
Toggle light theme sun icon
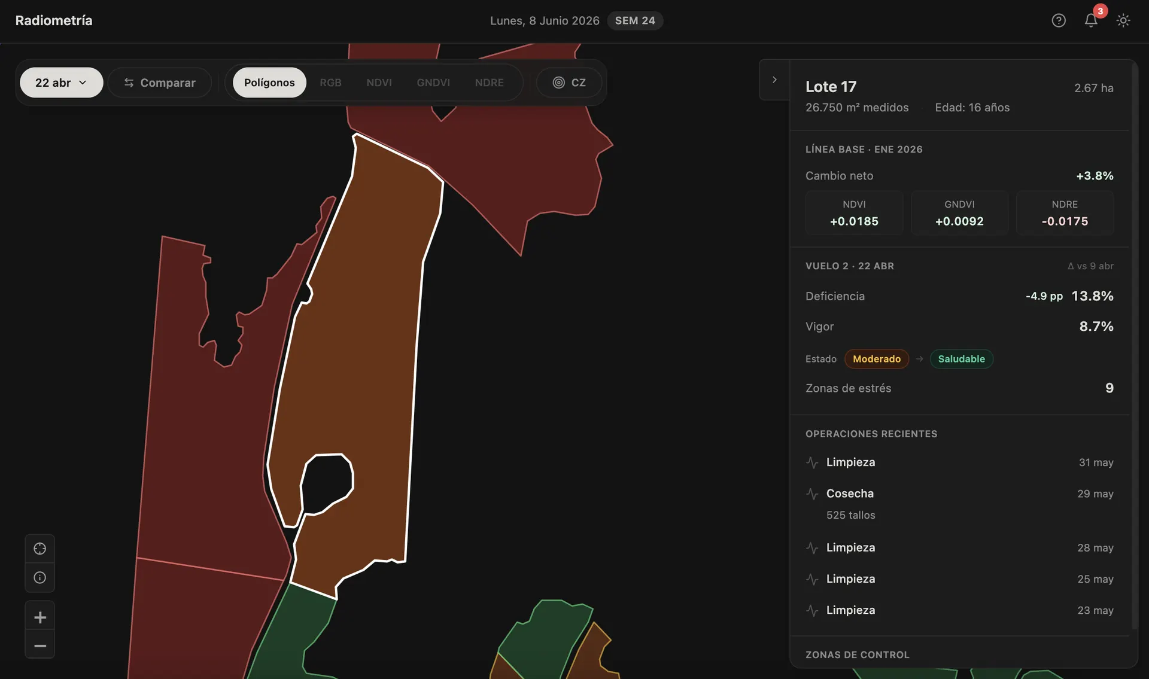click(x=1123, y=20)
